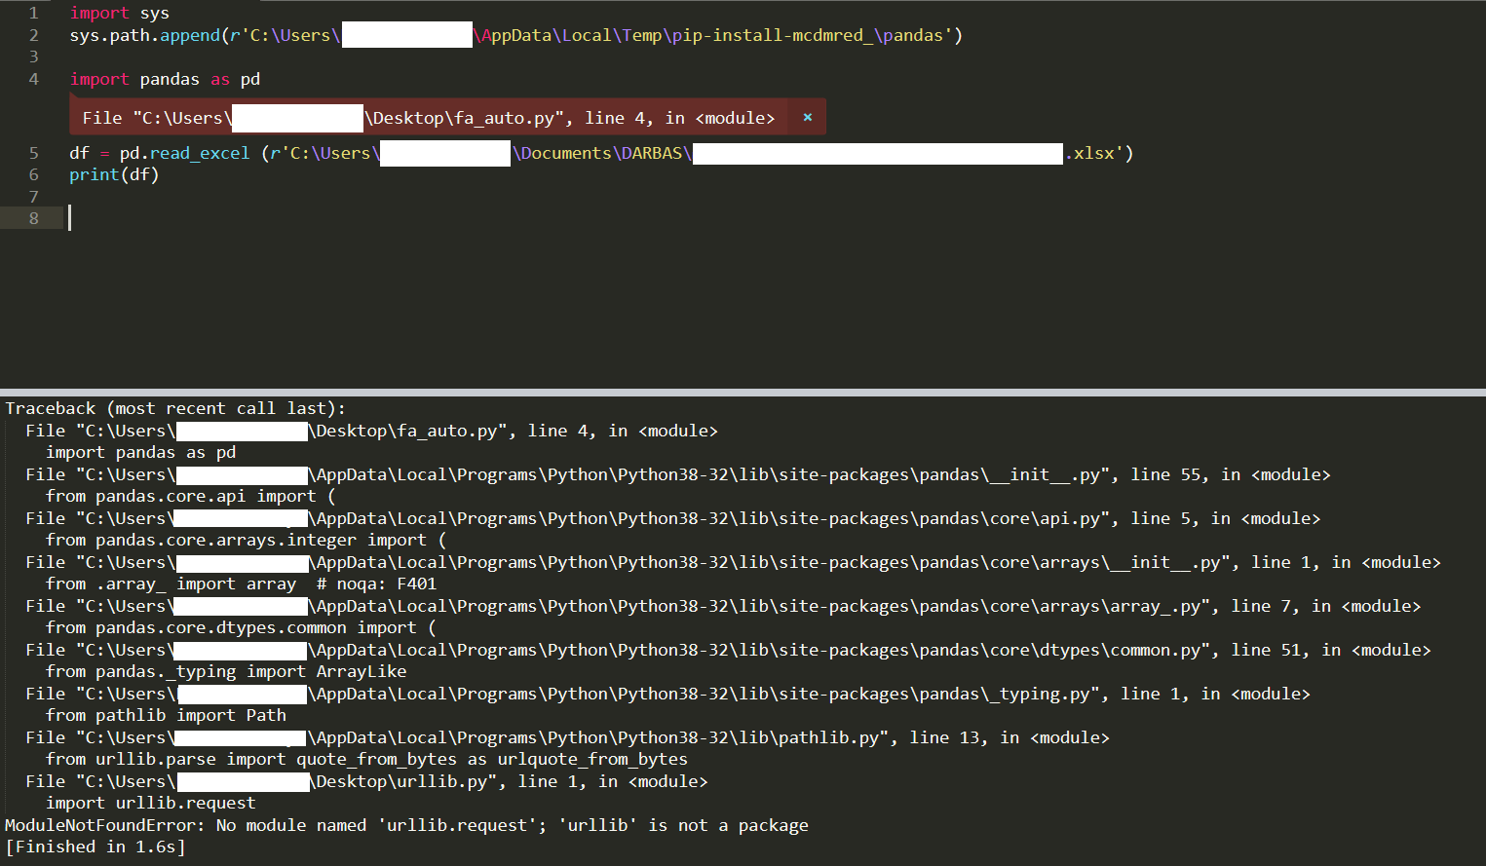Click 'pd.read_excel' in line 5

(x=184, y=153)
